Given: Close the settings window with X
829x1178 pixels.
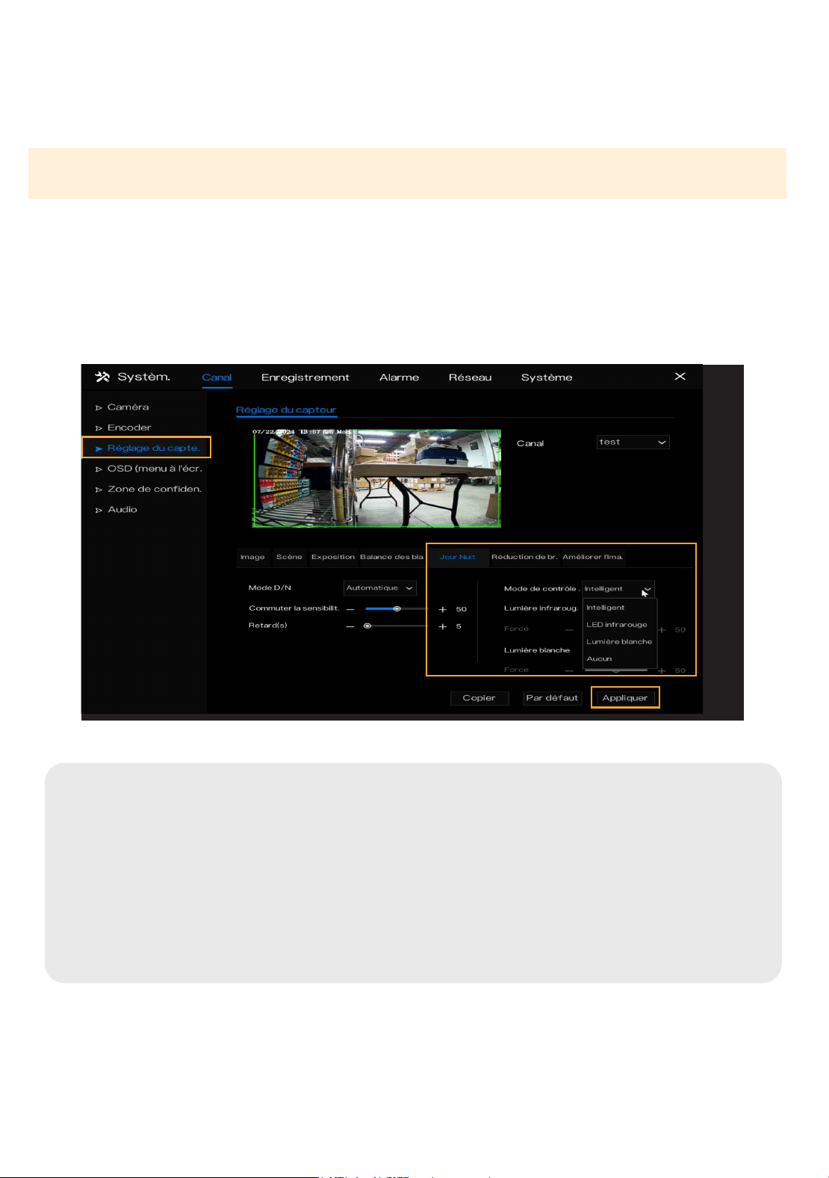Looking at the screenshot, I should pos(680,377).
